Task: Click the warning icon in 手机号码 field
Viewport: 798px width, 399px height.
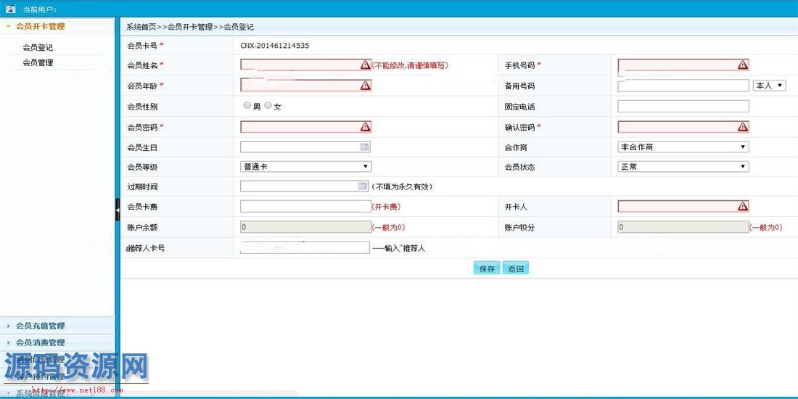Action: point(742,65)
